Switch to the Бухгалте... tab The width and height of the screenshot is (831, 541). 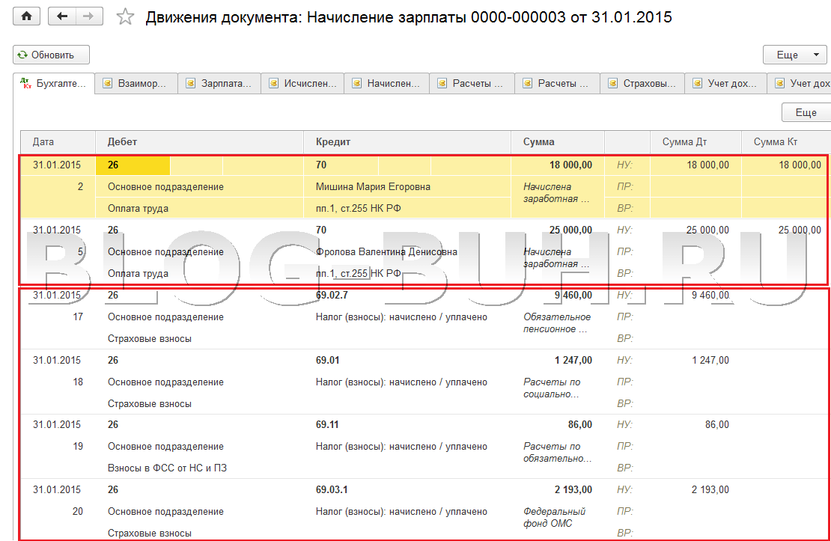(54, 83)
